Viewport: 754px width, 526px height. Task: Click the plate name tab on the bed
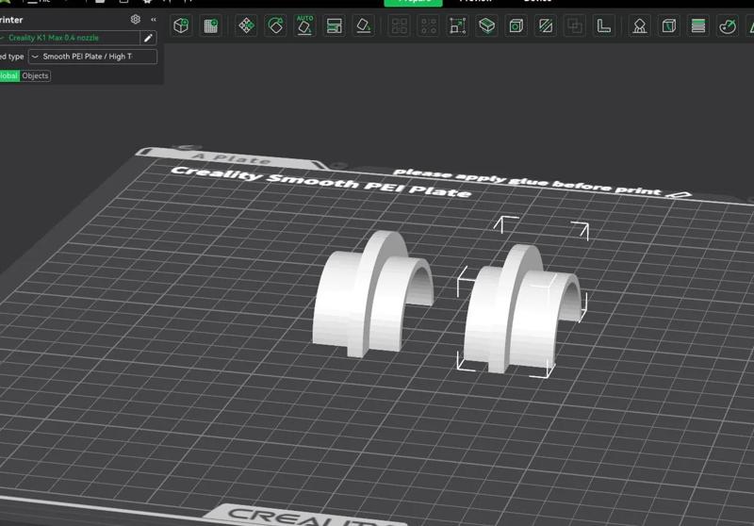point(232,157)
